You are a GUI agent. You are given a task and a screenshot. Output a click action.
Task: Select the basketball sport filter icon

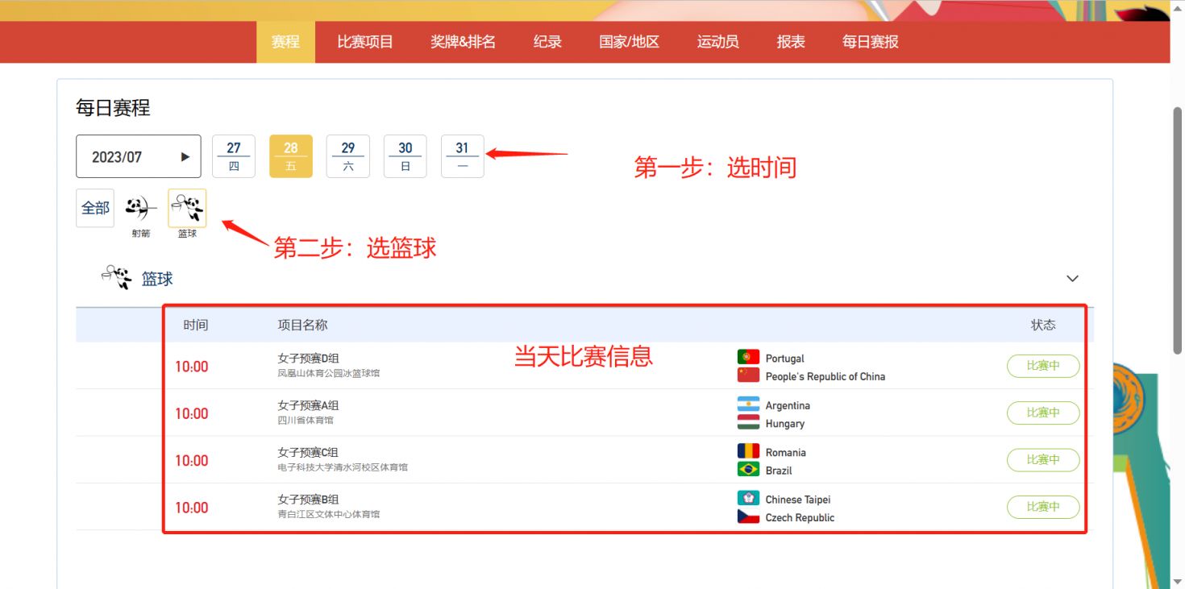pyautogui.click(x=187, y=208)
